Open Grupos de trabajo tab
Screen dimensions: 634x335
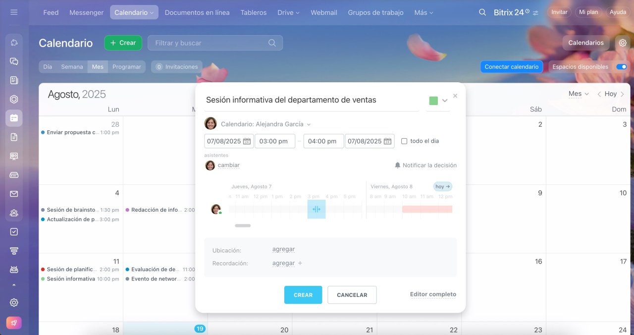(375, 12)
